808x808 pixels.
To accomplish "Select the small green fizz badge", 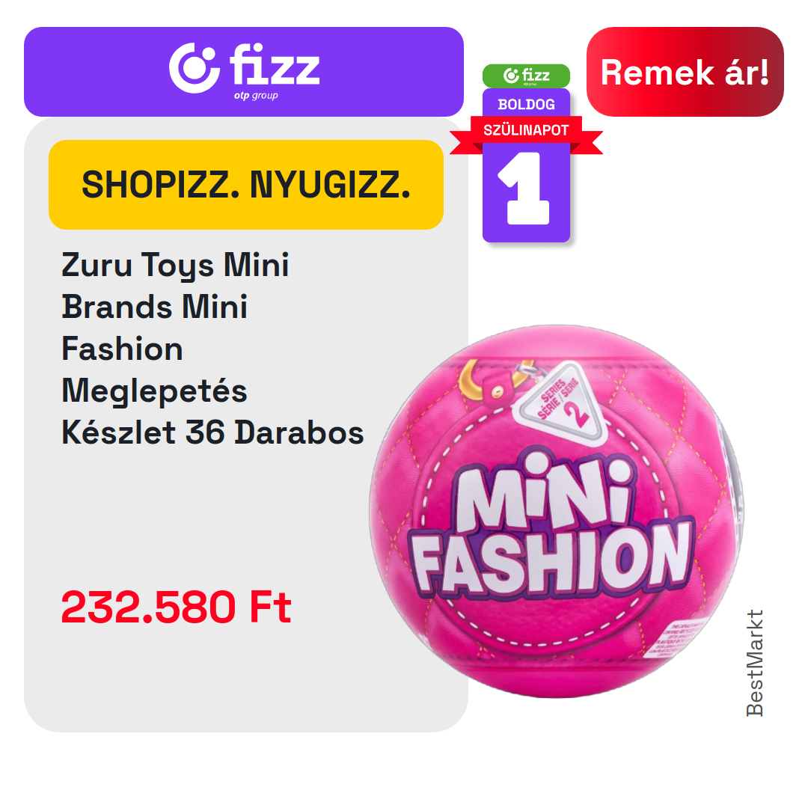I will [526, 76].
